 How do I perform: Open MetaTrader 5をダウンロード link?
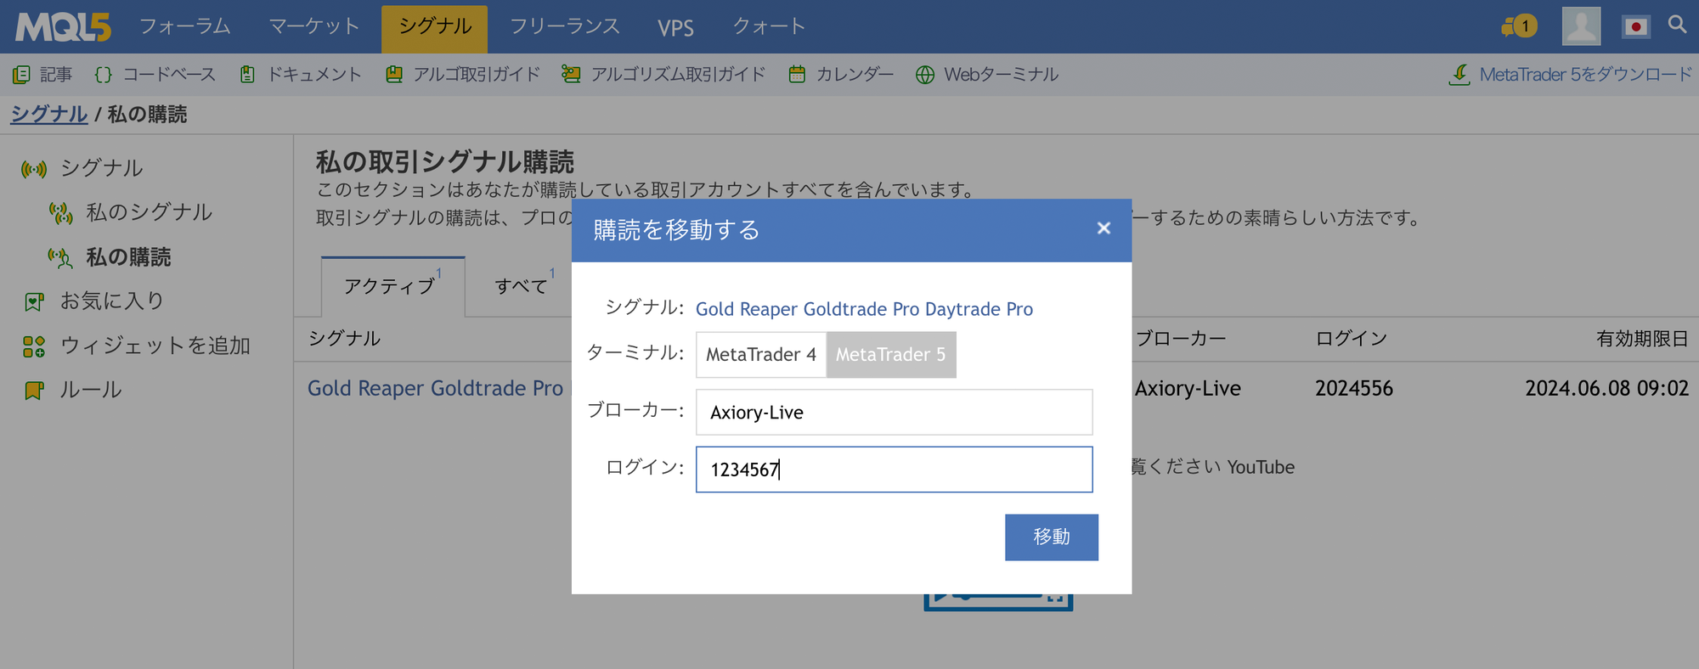(x=1585, y=75)
